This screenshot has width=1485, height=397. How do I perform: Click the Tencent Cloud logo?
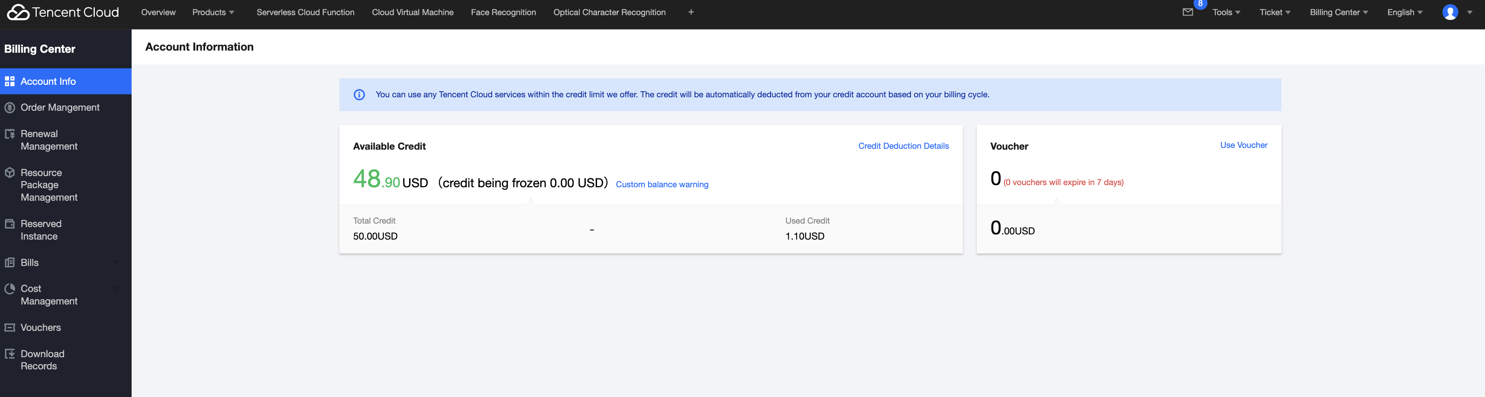coord(62,12)
